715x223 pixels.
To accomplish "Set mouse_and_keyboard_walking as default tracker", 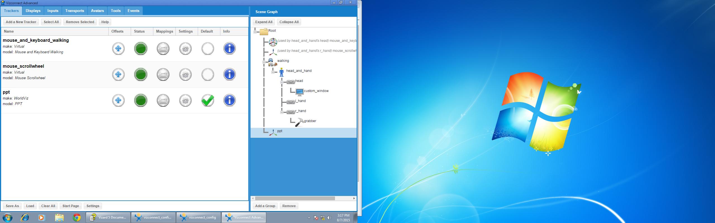I will [208, 49].
